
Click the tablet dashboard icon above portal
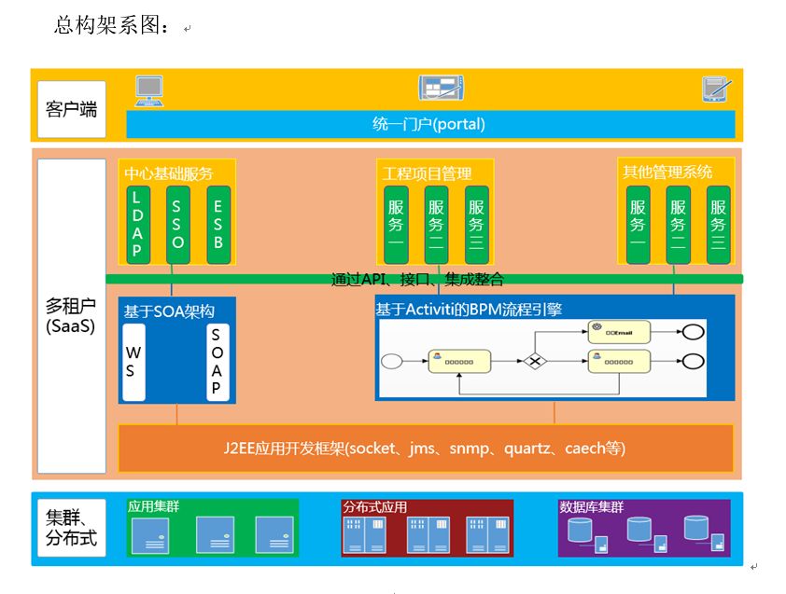point(442,88)
